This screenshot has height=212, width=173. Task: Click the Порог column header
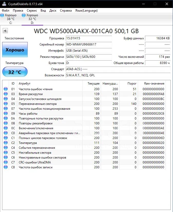point(129,84)
